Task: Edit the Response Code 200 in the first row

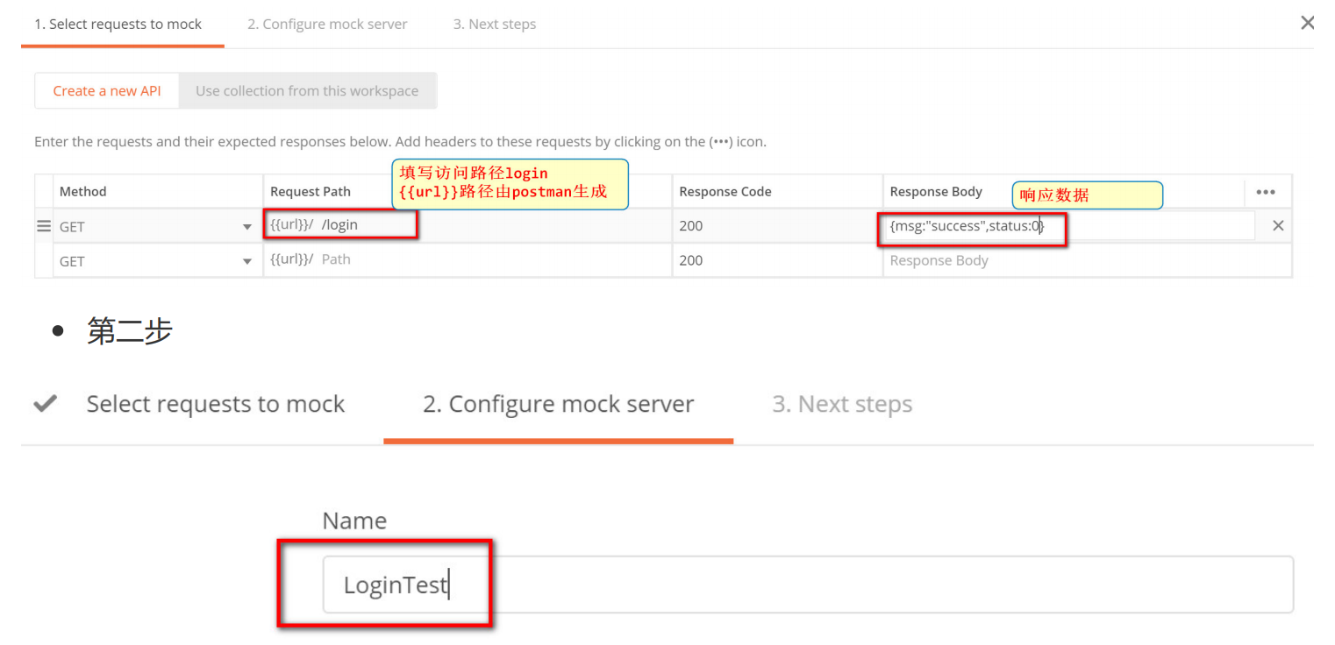Action: click(x=778, y=226)
